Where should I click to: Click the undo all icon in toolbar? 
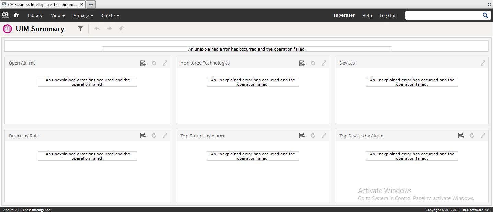click(122, 29)
